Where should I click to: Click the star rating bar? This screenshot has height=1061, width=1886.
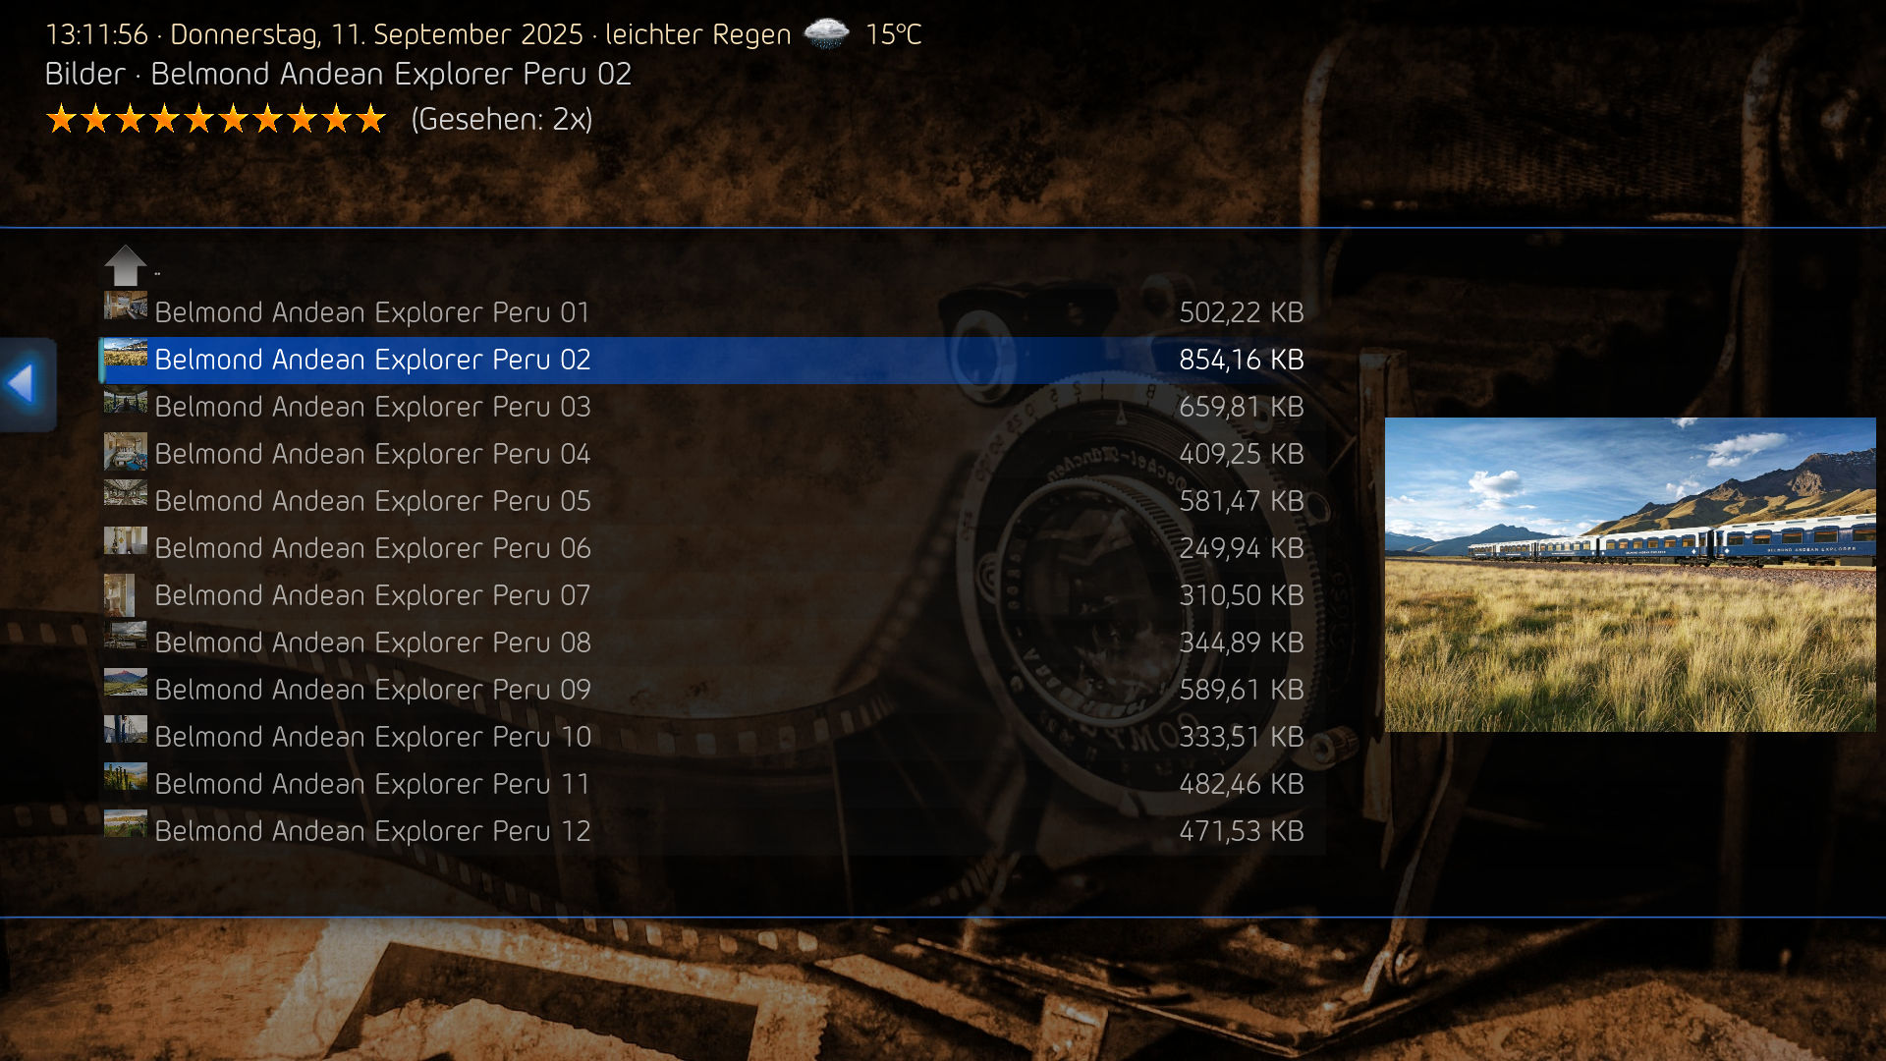(216, 119)
